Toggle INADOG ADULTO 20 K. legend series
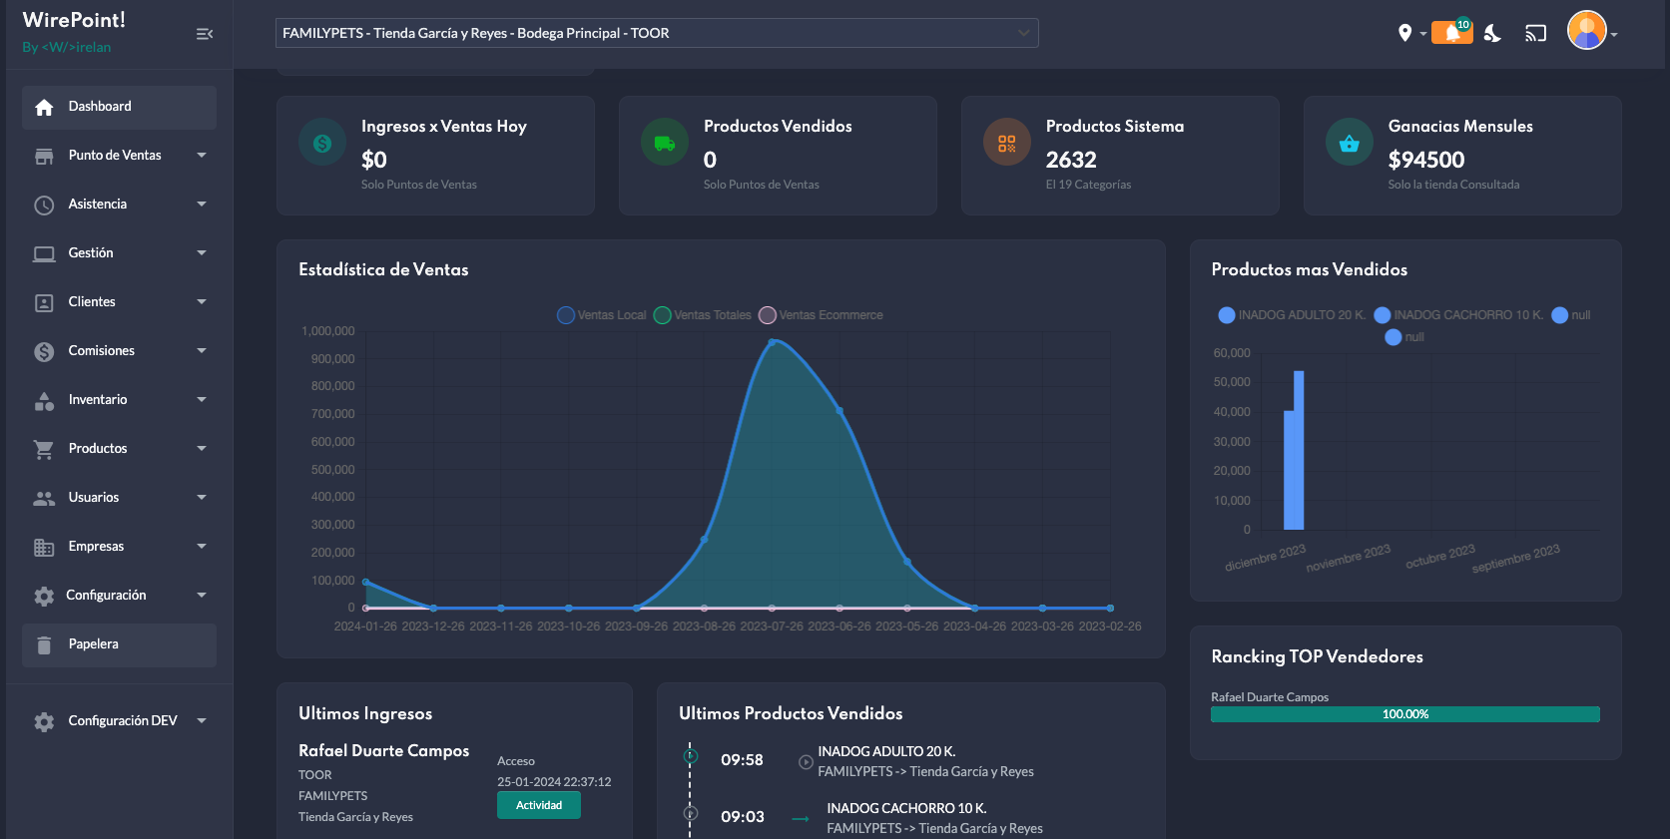The height and width of the screenshot is (839, 1670). pos(1292,315)
